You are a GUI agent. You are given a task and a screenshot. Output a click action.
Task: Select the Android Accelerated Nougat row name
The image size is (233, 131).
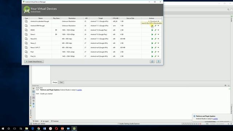(x=40, y=21)
